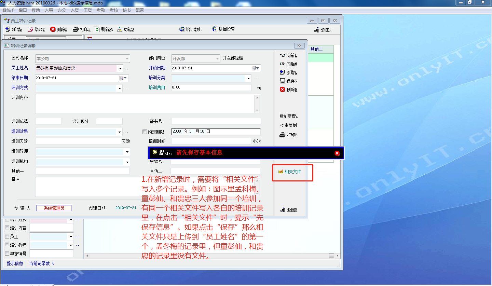492x286 pixels.
Task: Expand the 员工姓名 dropdown
Action: (x=120, y=68)
